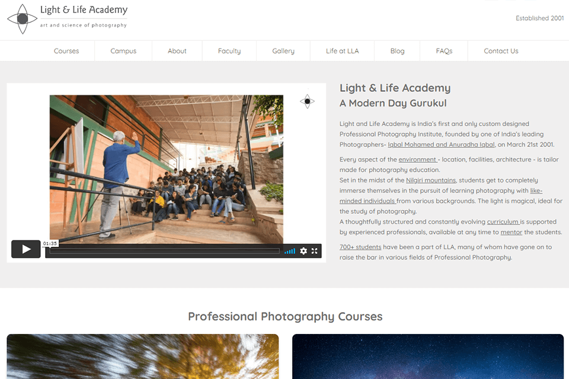
Task: Play the campus video
Action: 25,249
